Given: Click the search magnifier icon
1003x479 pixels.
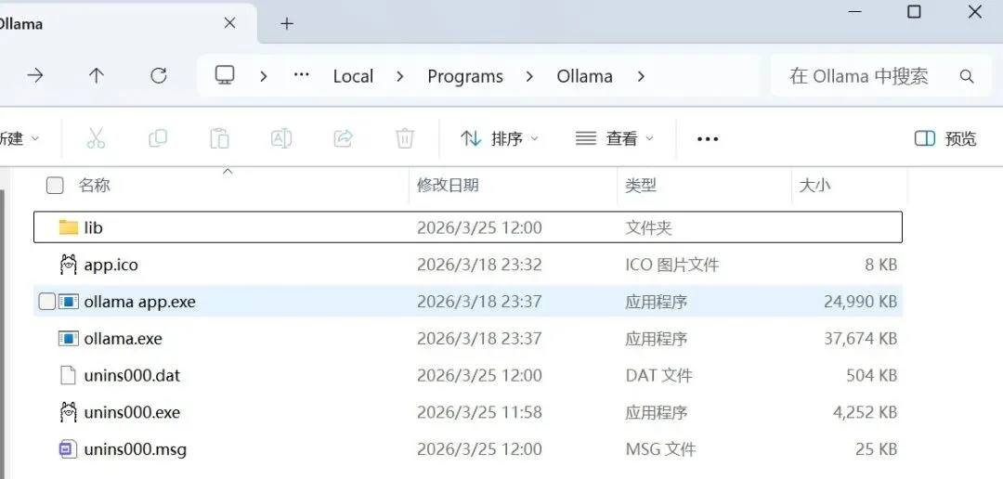Looking at the screenshot, I should 967,77.
